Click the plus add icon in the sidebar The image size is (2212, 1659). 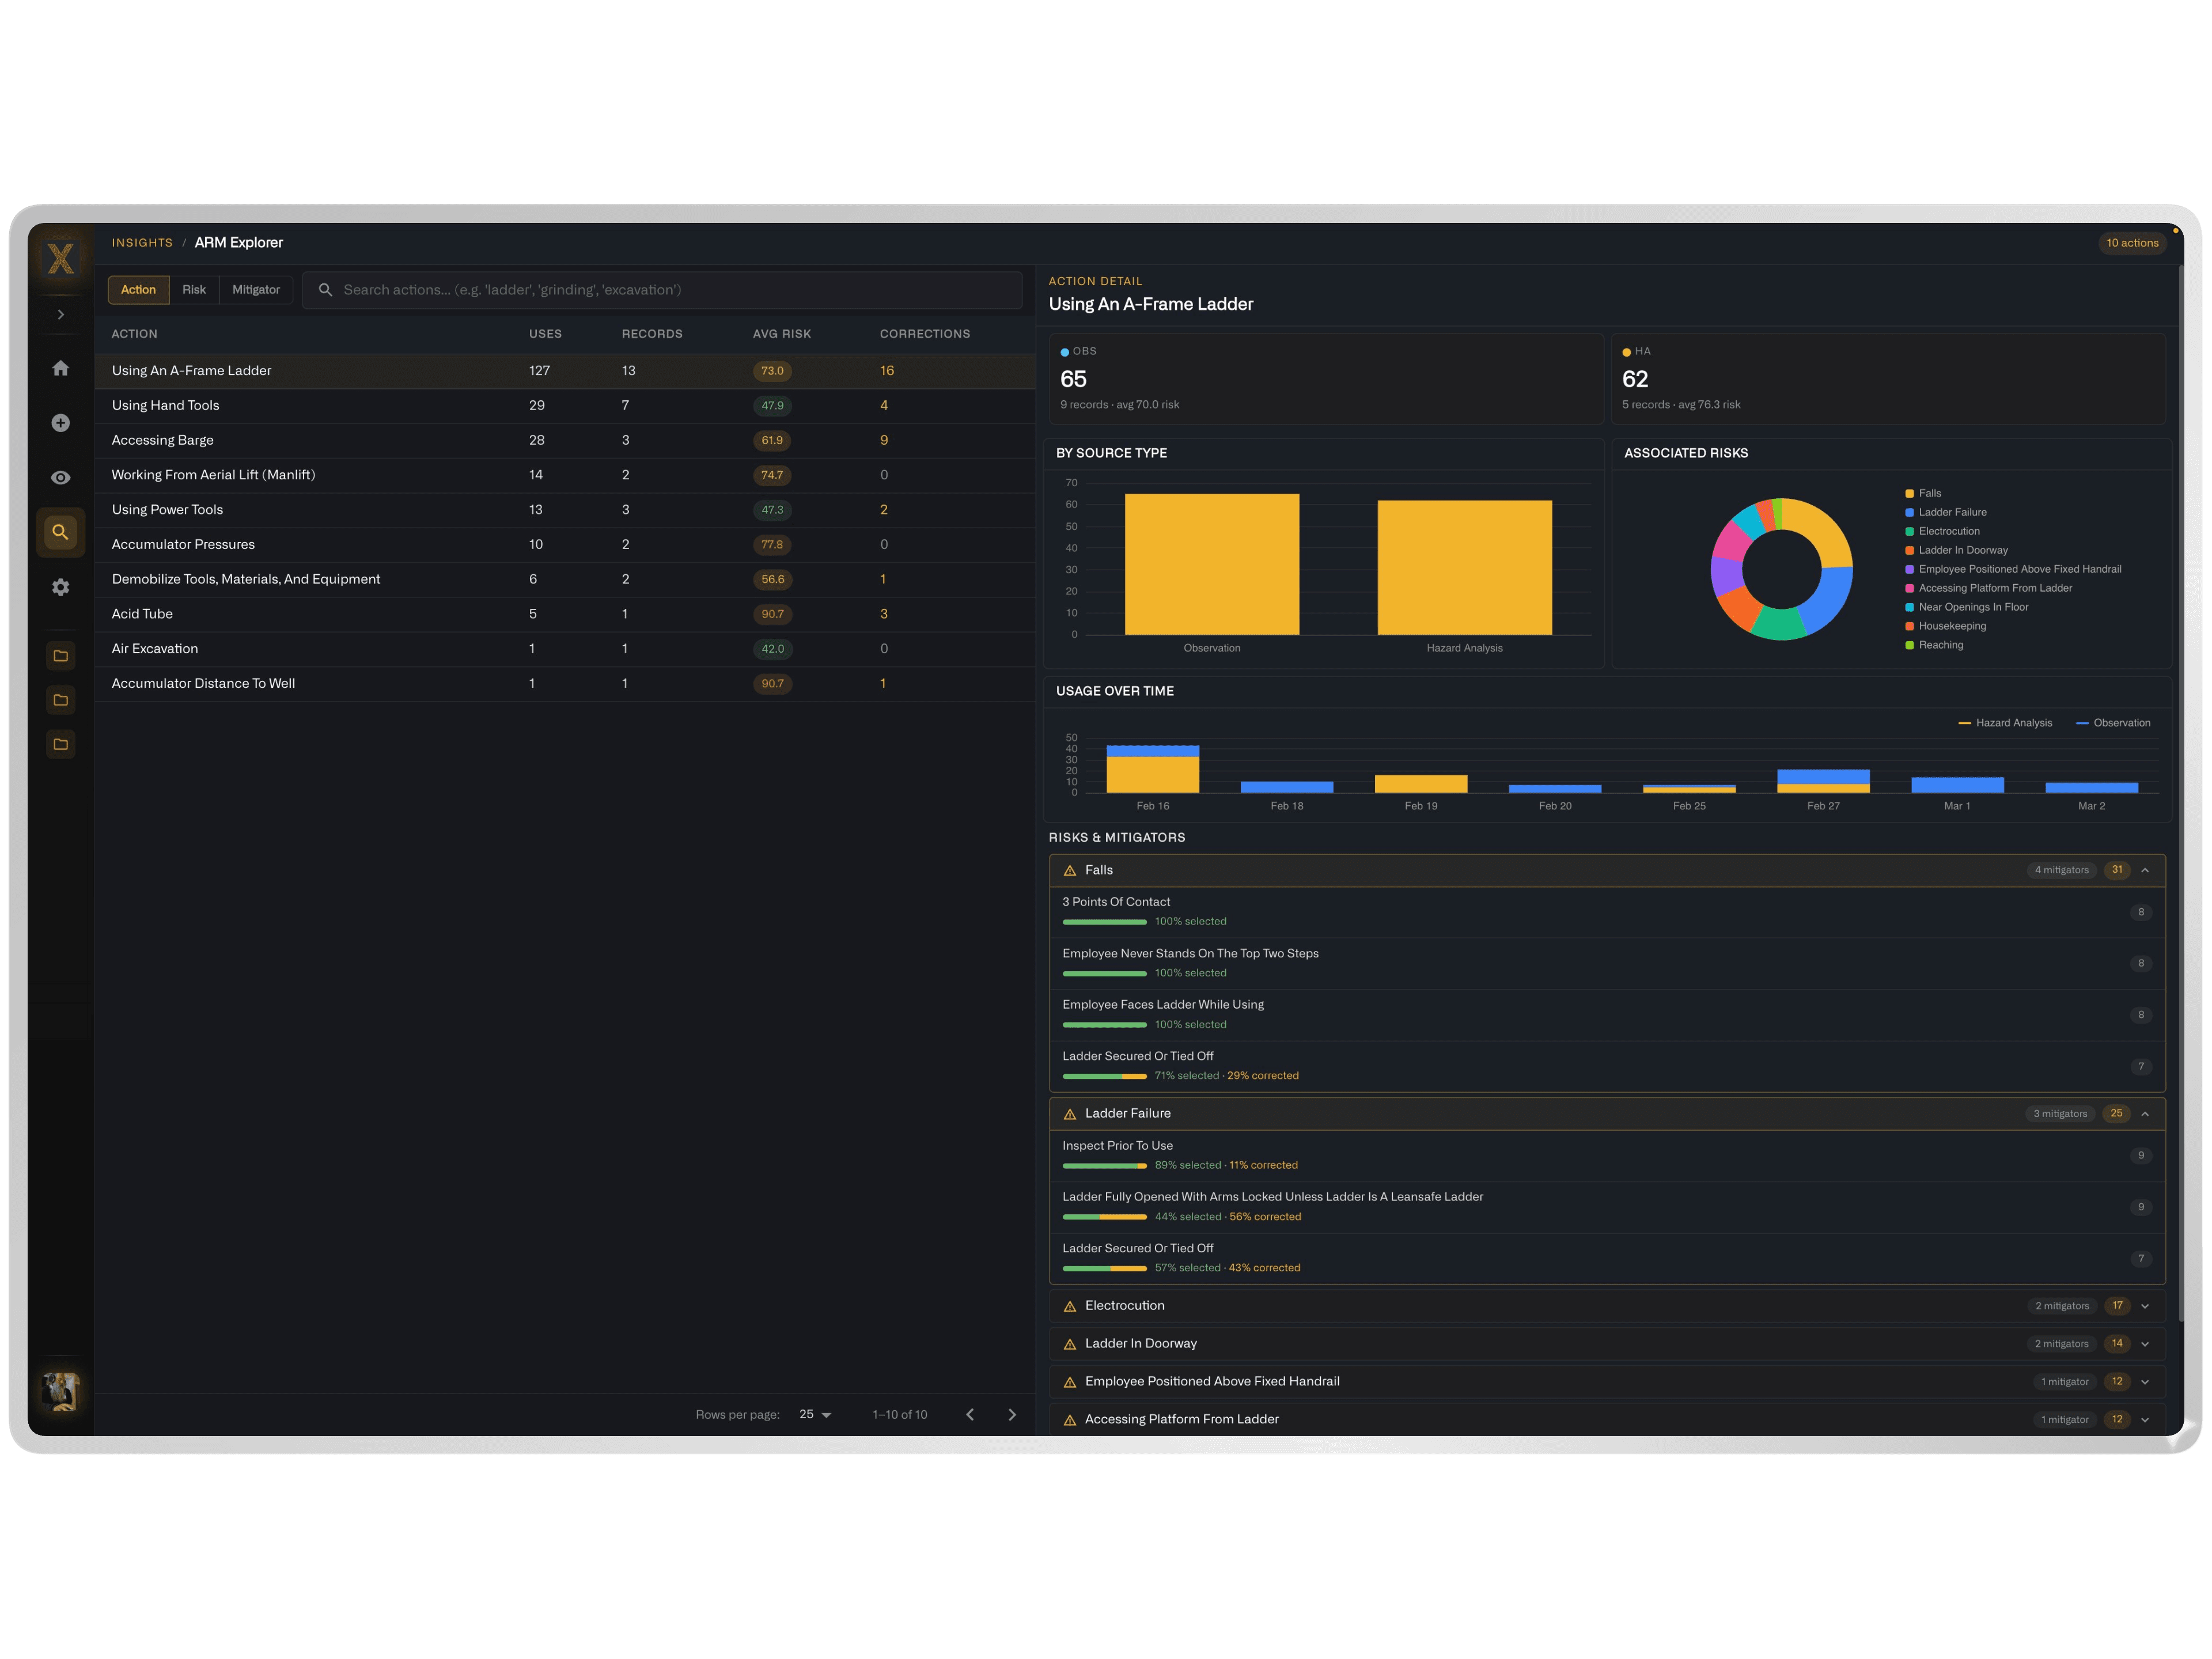(x=61, y=423)
